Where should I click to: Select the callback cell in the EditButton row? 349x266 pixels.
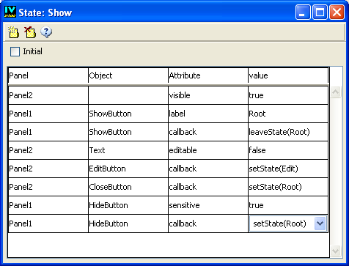(x=208, y=169)
